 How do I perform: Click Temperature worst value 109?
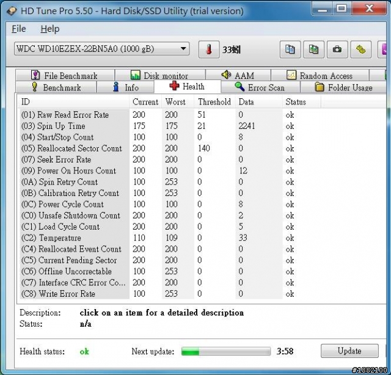pyautogui.click(x=171, y=238)
